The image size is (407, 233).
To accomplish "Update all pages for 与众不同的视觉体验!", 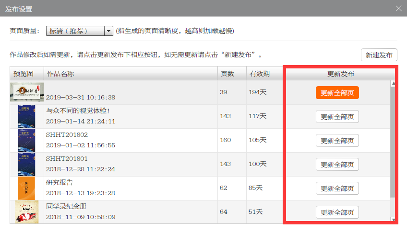I will (337, 117).
